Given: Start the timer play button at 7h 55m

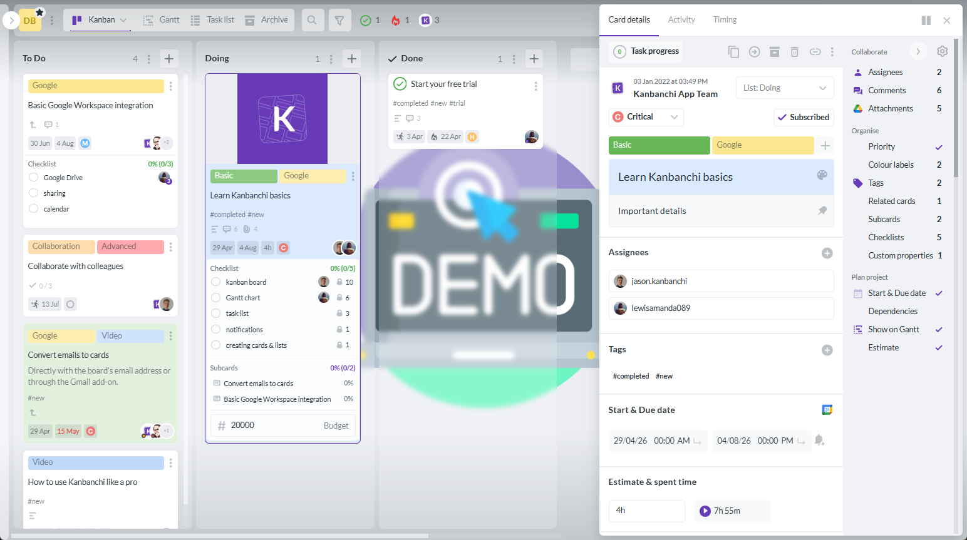Looking at the screenshot, I should [705, 511].
